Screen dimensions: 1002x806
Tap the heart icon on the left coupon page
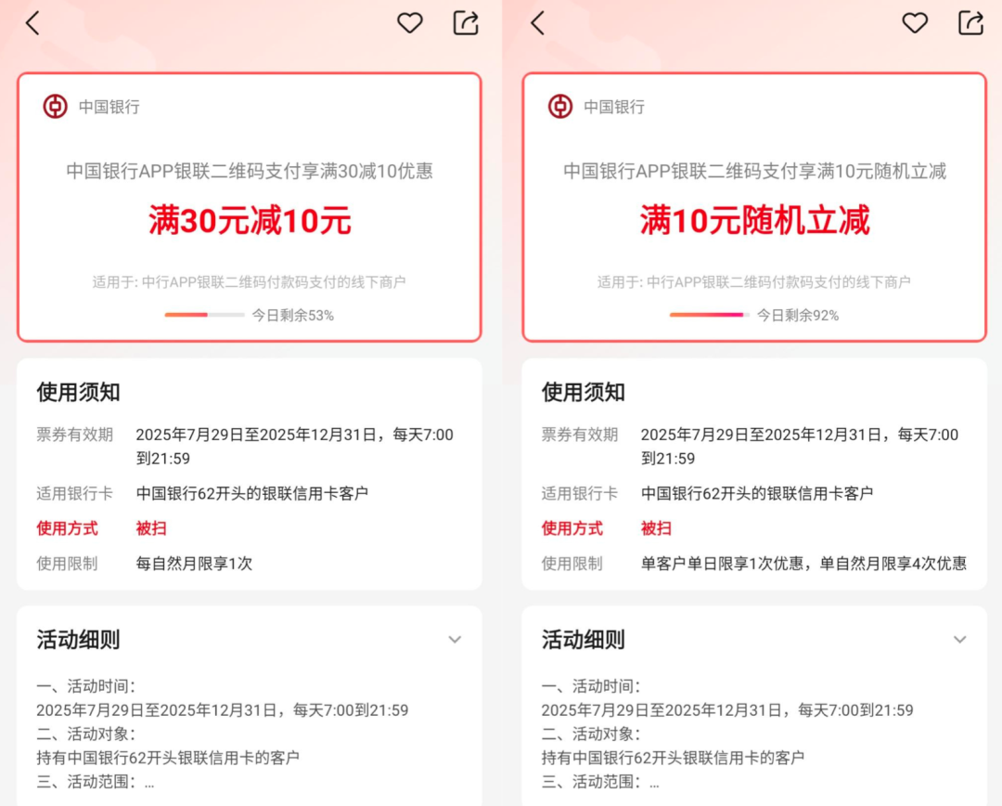pos(409,23)
